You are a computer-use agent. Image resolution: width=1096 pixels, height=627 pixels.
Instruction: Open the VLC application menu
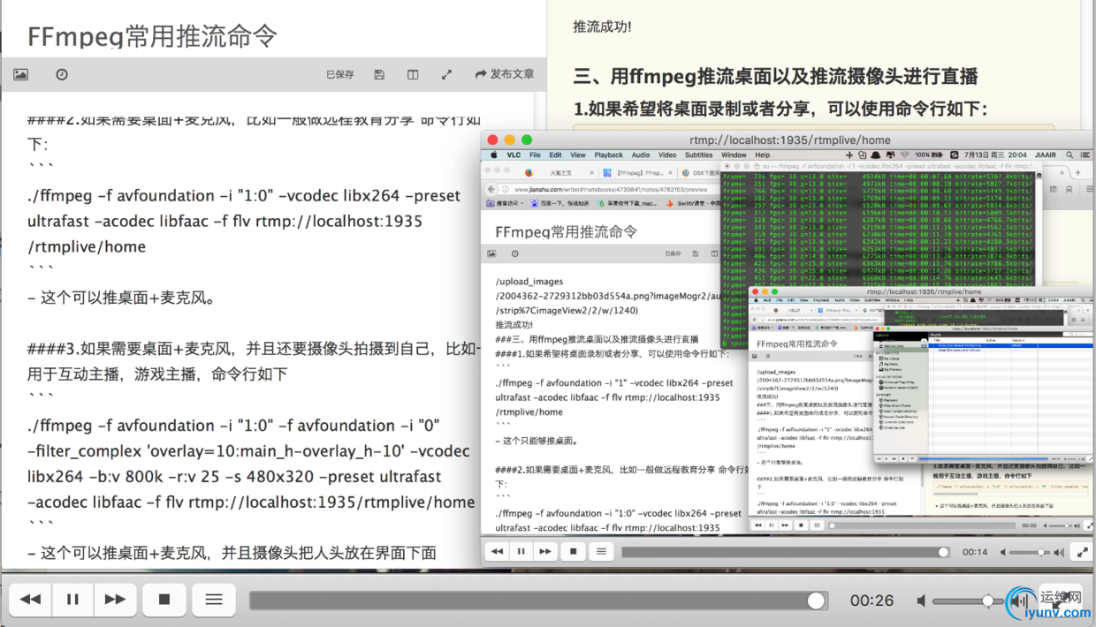(514, 155)
